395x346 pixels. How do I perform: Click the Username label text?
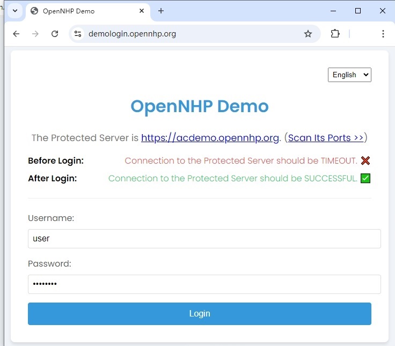[51, 218]
